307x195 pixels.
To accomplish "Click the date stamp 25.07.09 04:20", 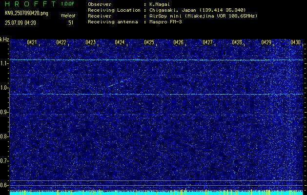I will point(20,23).
